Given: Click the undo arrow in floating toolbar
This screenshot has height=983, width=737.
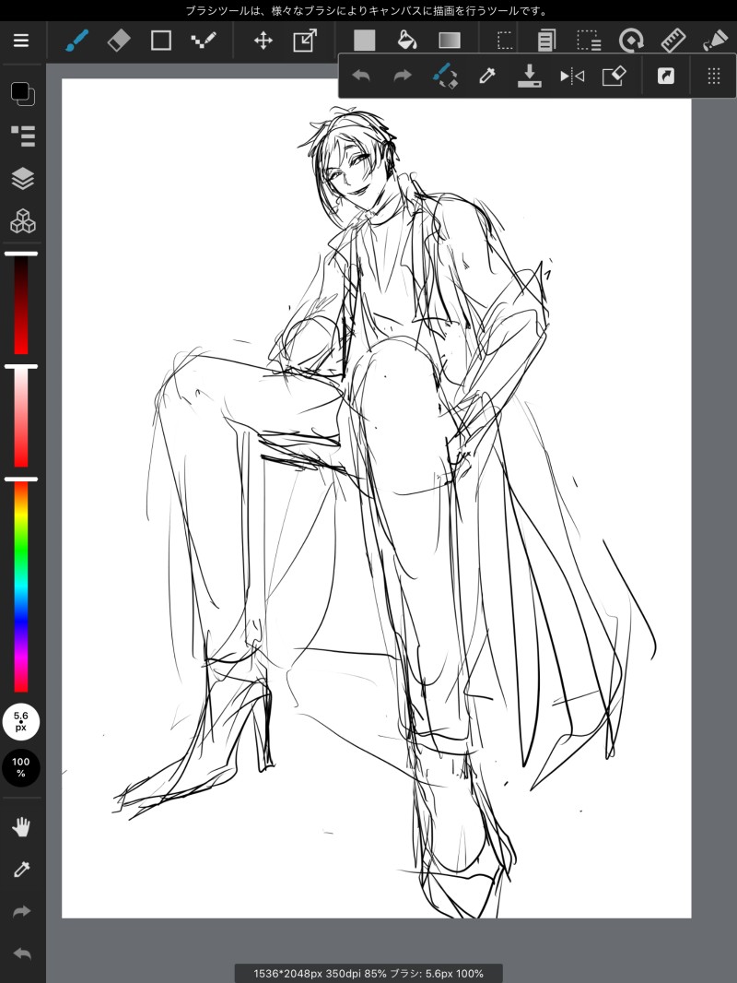Looking at the screenshot, I should [x=361, y=77].
